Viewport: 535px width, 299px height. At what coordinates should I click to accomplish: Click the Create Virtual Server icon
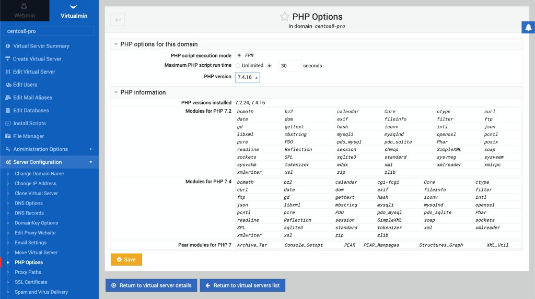pyautogui.click(x=8, y=58)
